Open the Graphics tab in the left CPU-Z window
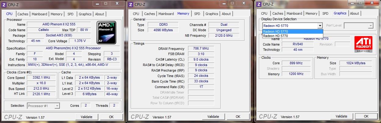Screen dimensions: 381x123 point(85,14)
